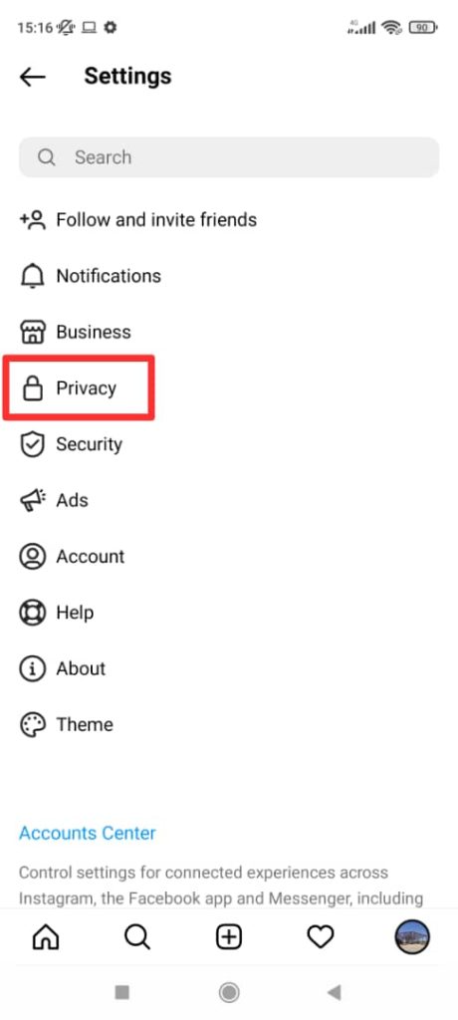
Task: Open profile via avatar thumbnail
Action: pos(412,937)
